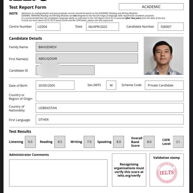This screenshot has width=193, height=193.
Task: Select Candidate Number 500007
Action: coord(171,27)
